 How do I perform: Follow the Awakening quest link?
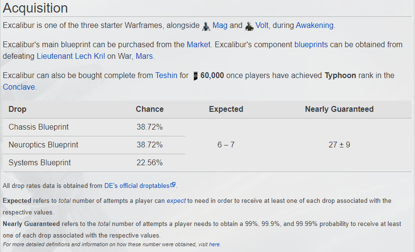coord(315,26)
